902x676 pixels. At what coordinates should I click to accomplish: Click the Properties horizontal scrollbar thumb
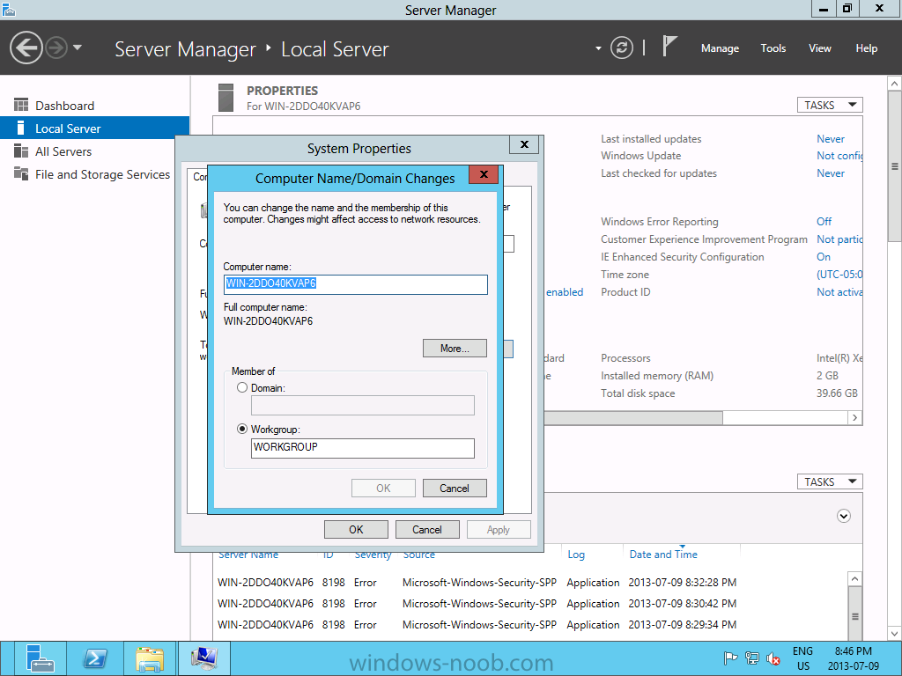click(x=632, y=418)
